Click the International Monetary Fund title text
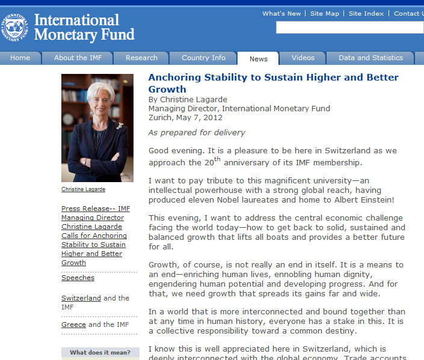 (x=84, y=28)
